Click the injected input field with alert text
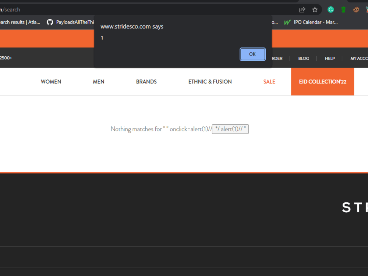Screen dimensions: 368x276 pos(230,129)
